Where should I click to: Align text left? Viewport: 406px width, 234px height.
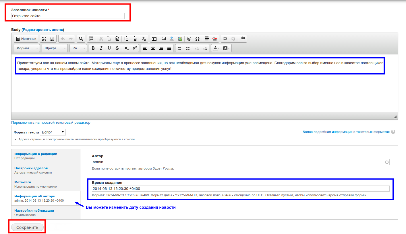(145, 48)
